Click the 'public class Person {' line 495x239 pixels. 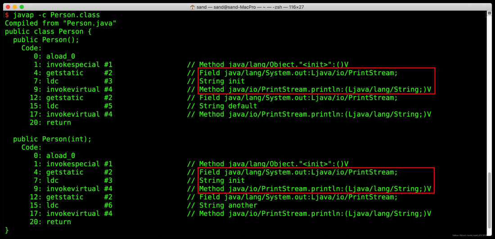(48, 32)
